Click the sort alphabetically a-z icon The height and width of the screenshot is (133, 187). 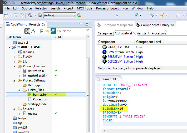33,31
